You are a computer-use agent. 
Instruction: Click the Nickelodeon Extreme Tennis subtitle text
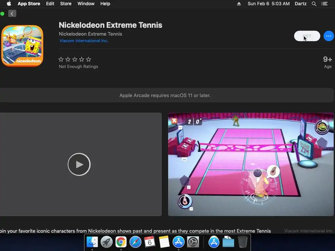(x=90, y=34)
